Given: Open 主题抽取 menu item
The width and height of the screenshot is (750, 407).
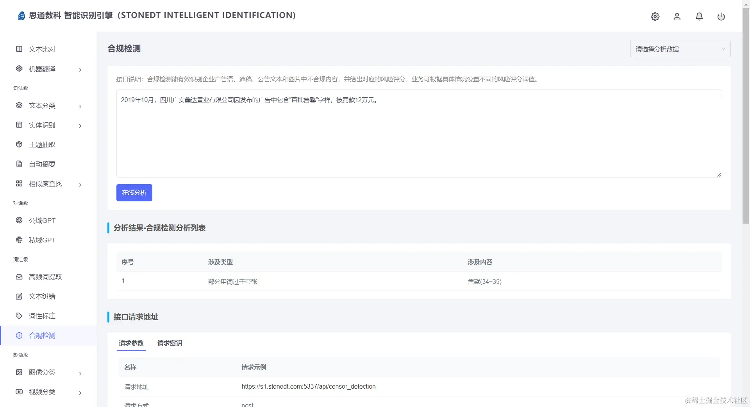Looking at the screenshot, I should pyautogui.click(x=48, y=145).
